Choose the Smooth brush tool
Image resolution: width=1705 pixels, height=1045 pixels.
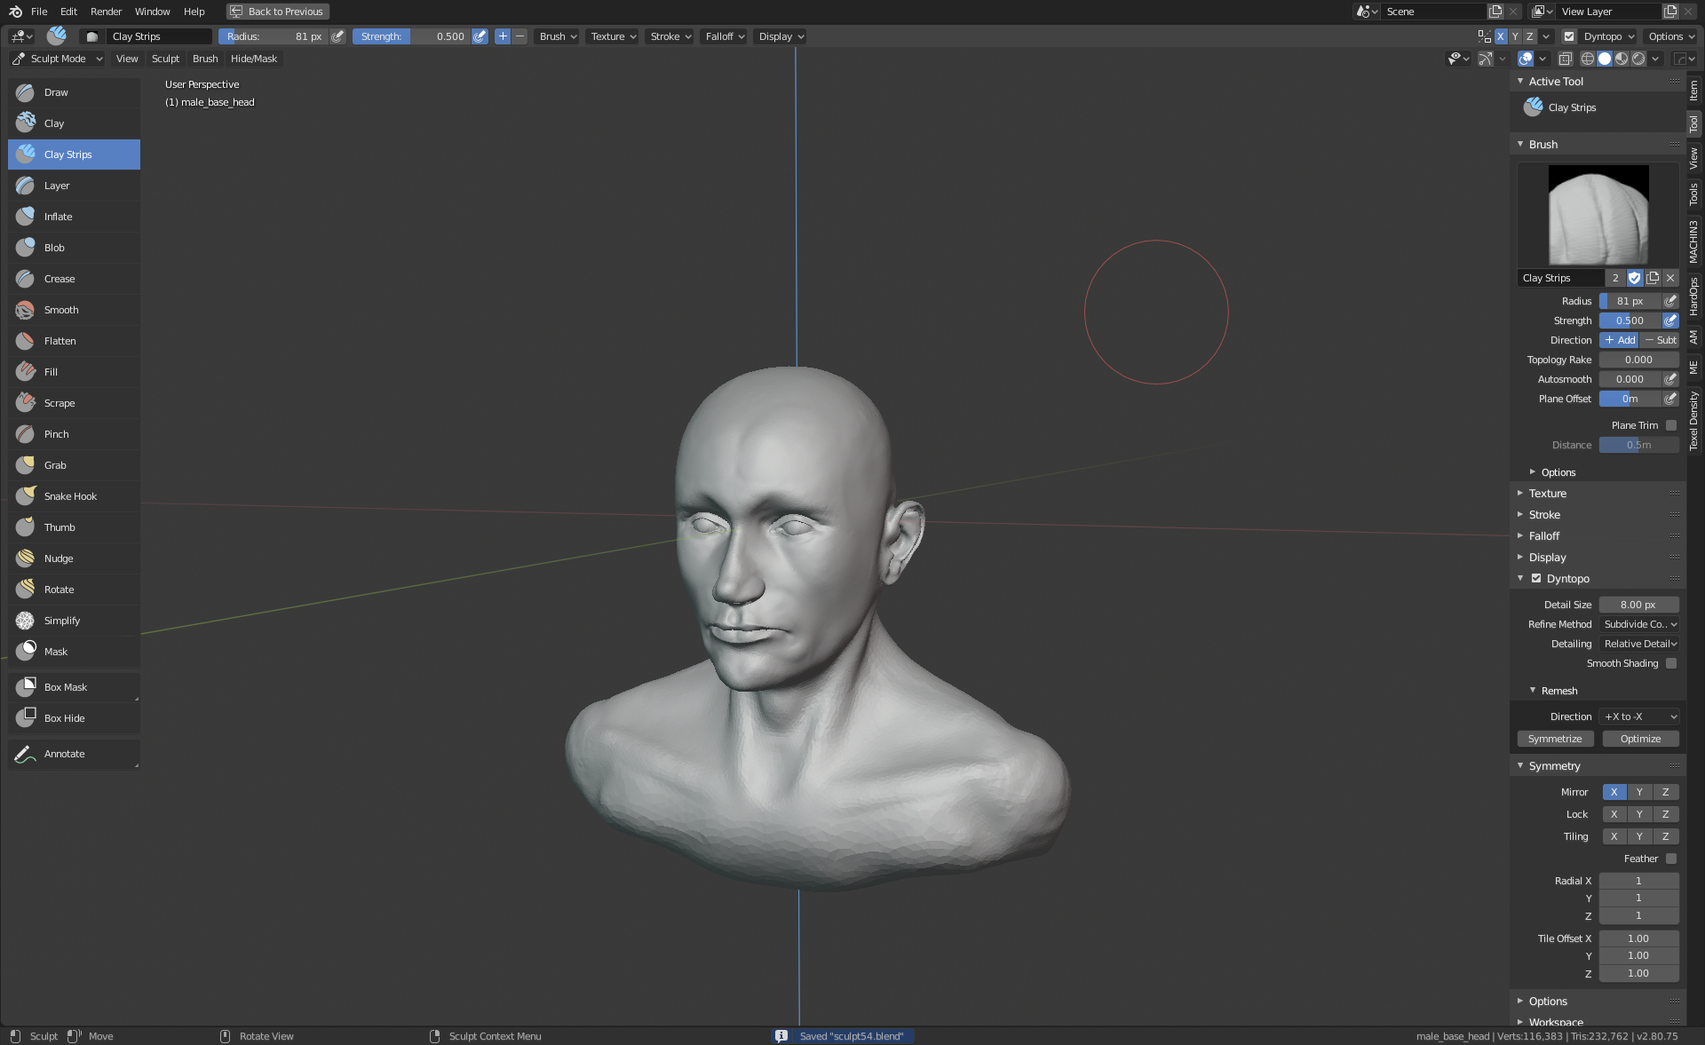[x=61, y=310]
